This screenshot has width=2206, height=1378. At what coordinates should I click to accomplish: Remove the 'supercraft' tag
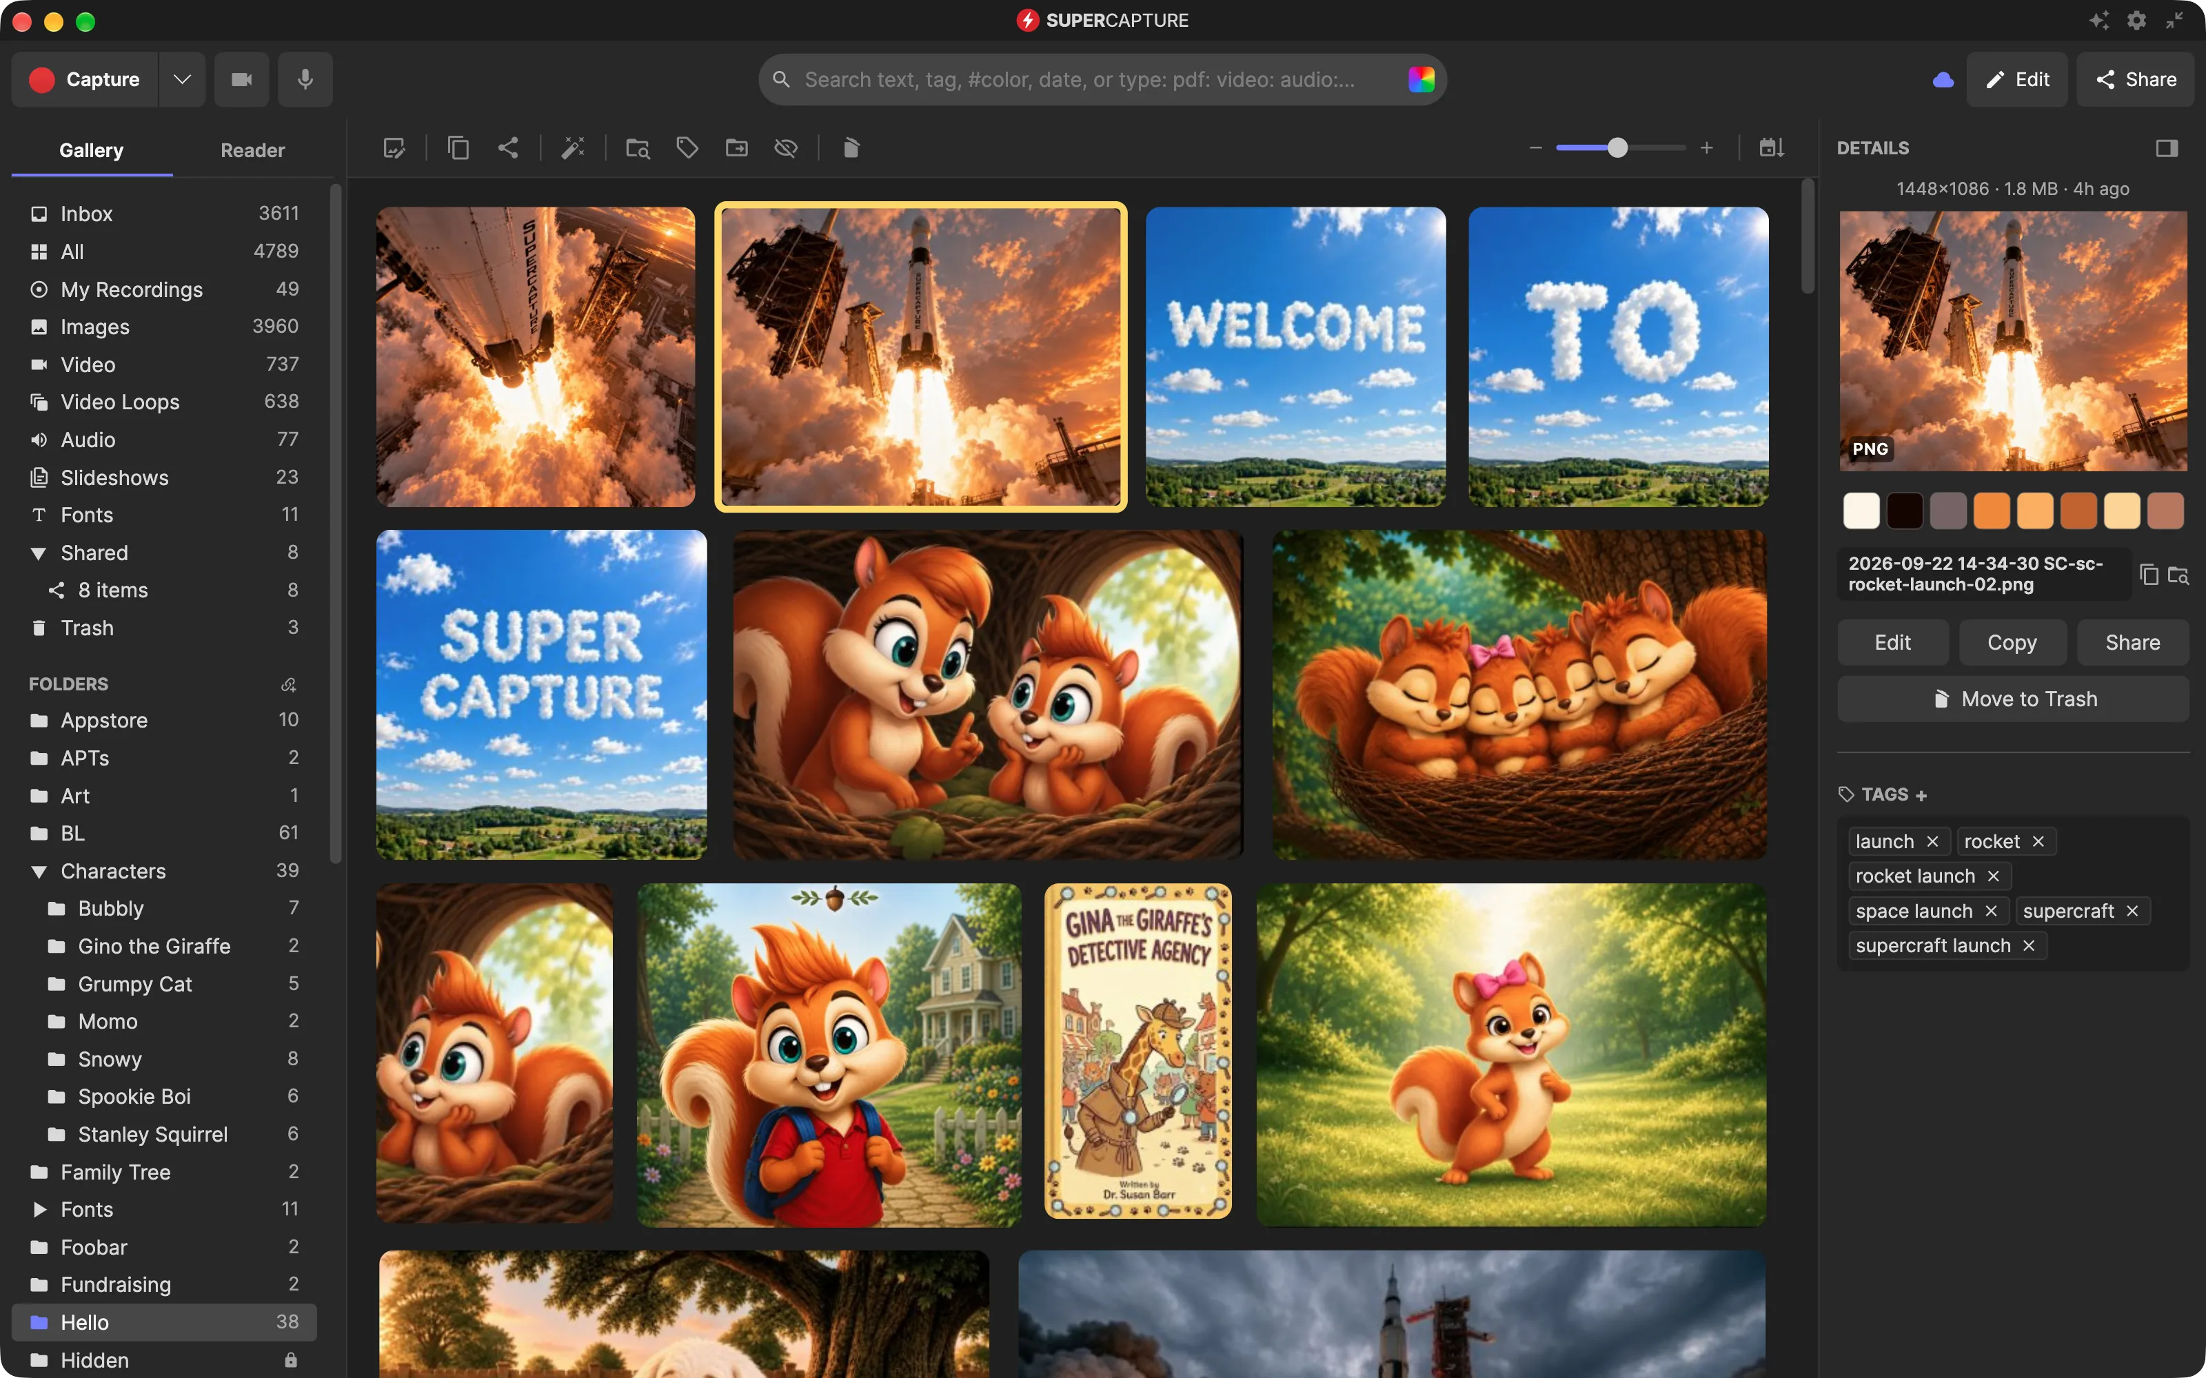[x=2132, y=912]
